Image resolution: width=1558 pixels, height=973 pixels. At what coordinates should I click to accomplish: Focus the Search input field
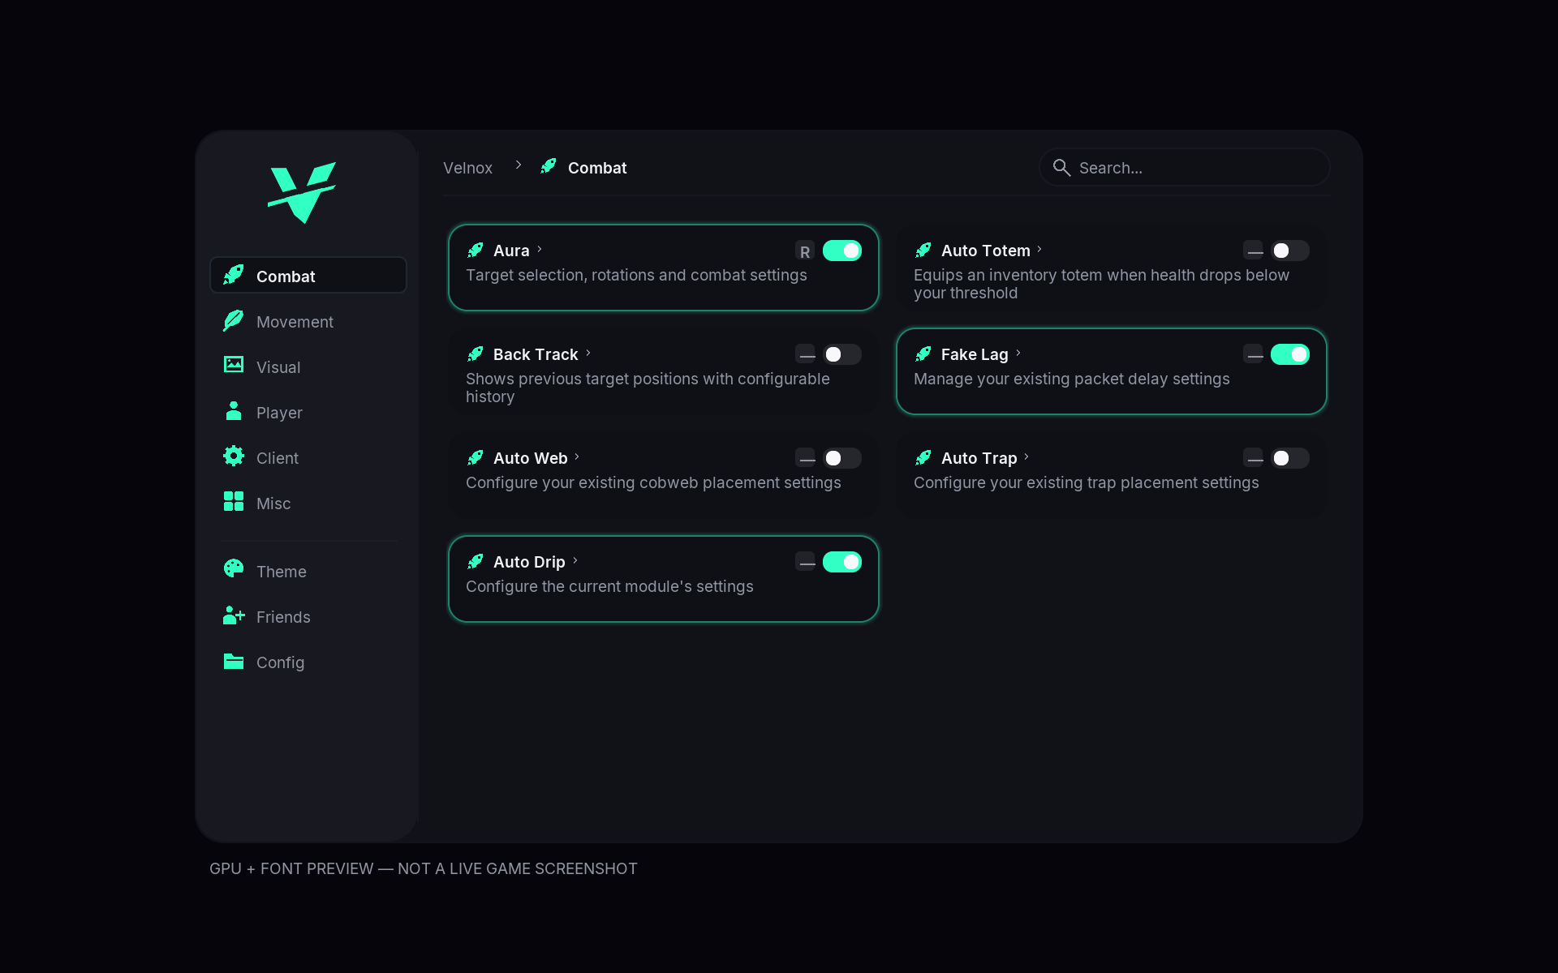click(x=1185, y=168)
